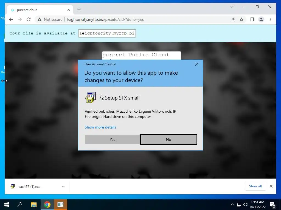The width and height of the screenshot is (281, 210).
Task: Share this page icon
Action: pos(233,19)
